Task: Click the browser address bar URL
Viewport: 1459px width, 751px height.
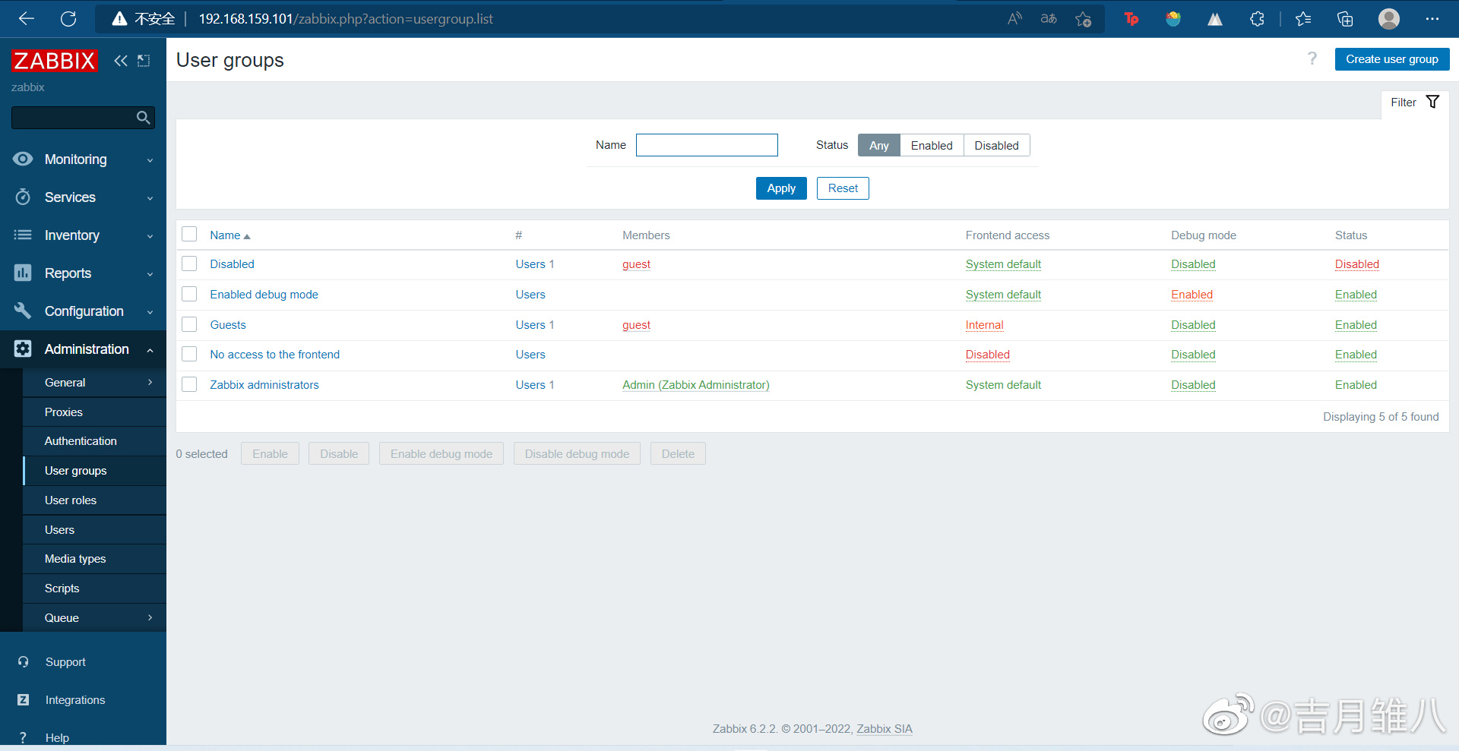Action: pyautogui.click(x=346, y=19)
